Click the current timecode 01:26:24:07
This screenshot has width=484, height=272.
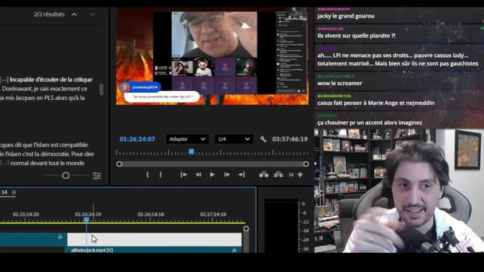137,139
